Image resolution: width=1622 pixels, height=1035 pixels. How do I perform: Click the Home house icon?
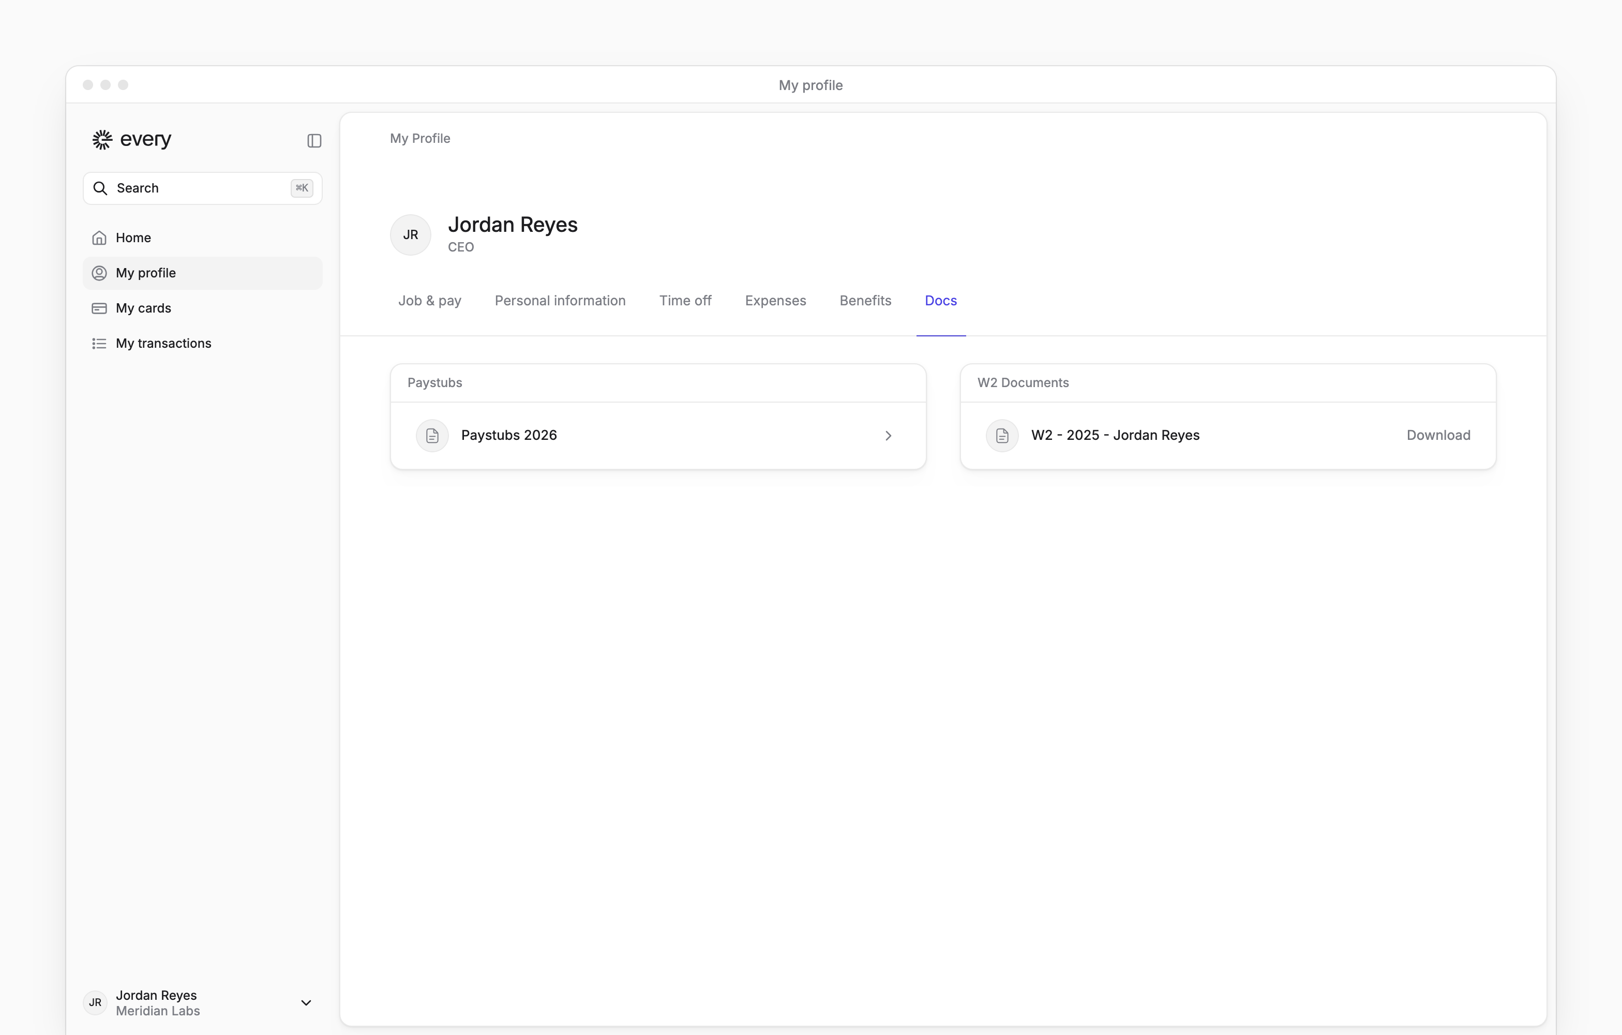[x=99, y=238]
